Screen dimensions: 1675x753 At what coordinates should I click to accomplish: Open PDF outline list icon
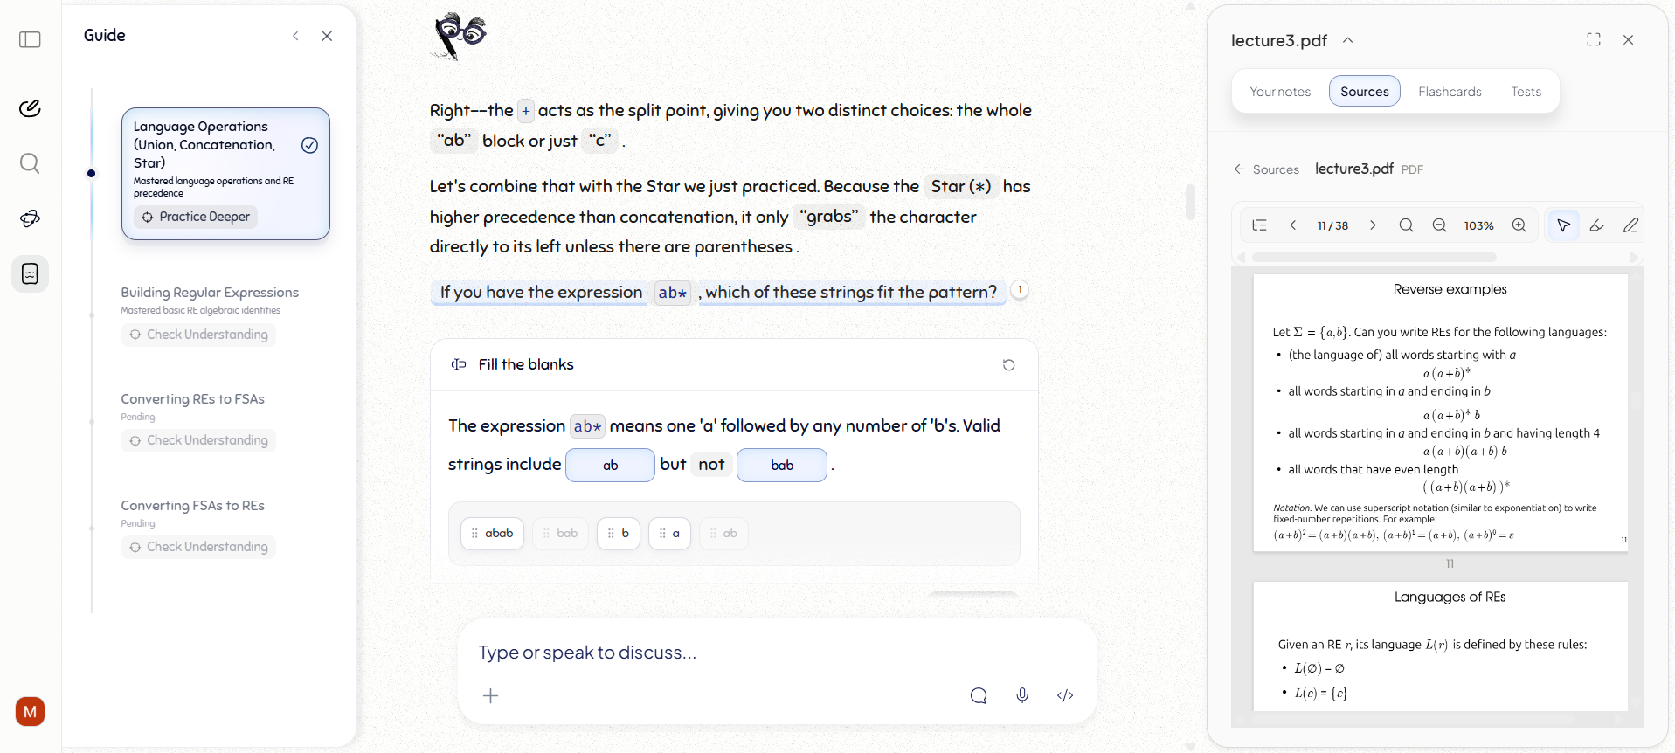pyautogui.click(x=1259, y=225)
